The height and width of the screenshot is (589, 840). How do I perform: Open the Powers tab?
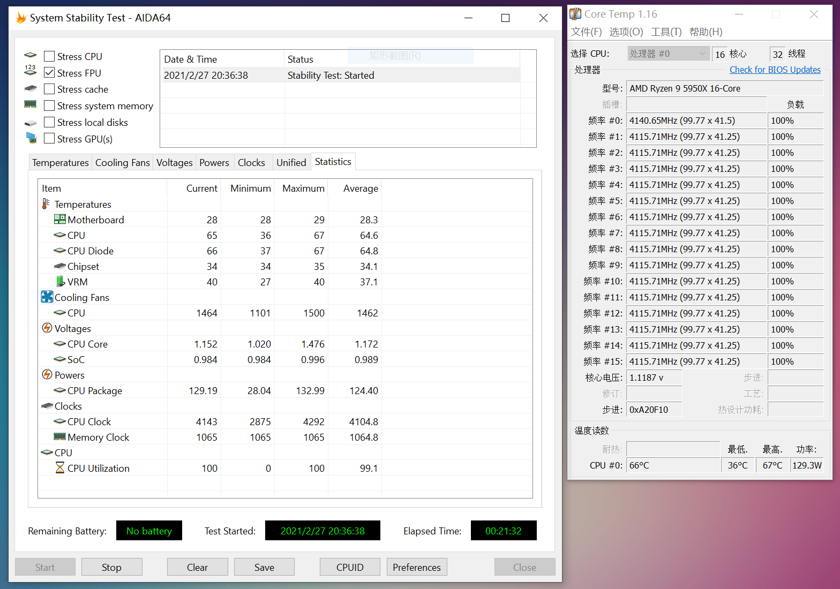pyautogui.click(x=214, y=162)
